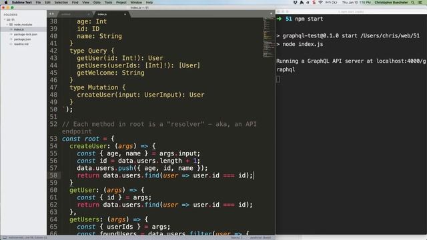Click the date and time in menu bar
This screenshot has width=427, height=240.
coord(356,3)
